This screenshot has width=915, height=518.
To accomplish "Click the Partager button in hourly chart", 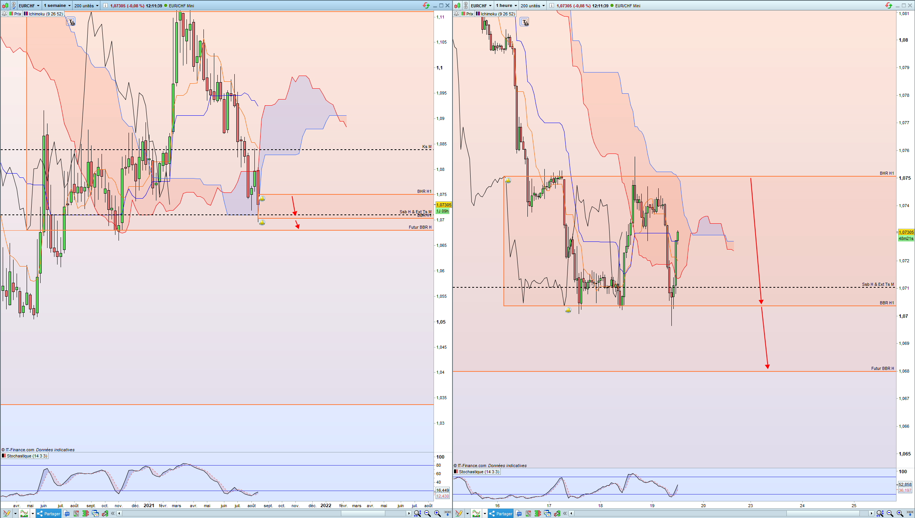I will tap(501, 513).
